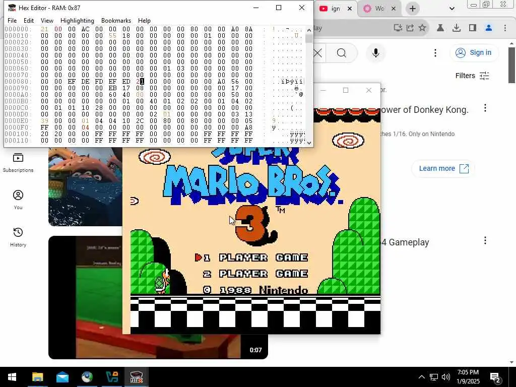The height and width of the screenshot is (387, 516).
Task: Open the View menu in Hex Editor
Action: point(47,20)
